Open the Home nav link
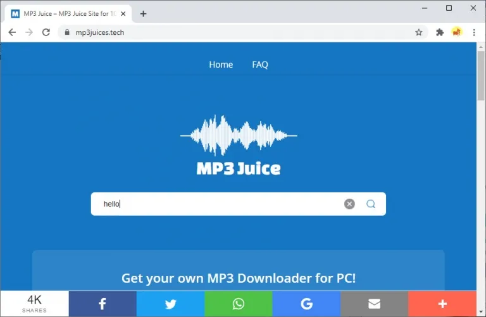Screen dimensions: 486x317 221,65
